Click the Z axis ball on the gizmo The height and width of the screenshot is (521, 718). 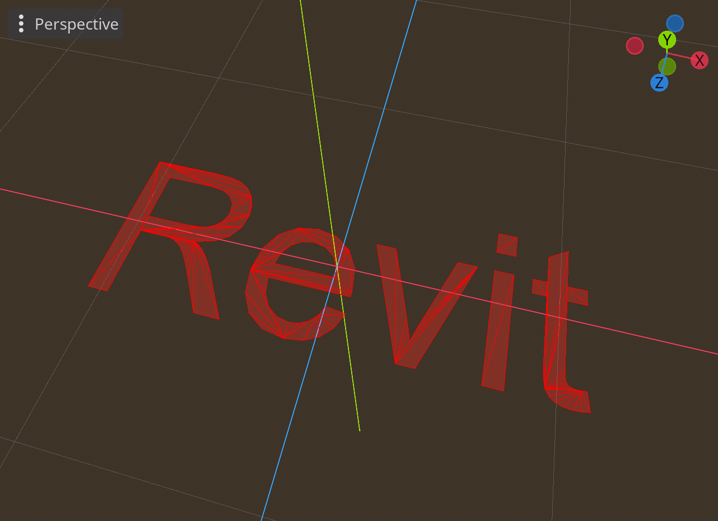coord(659,82)
